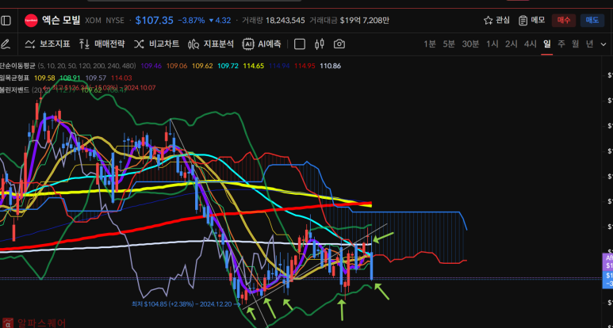Open the 보조지표 indicators menu
Screen dimensions: 613x328
tap(48, 44)
